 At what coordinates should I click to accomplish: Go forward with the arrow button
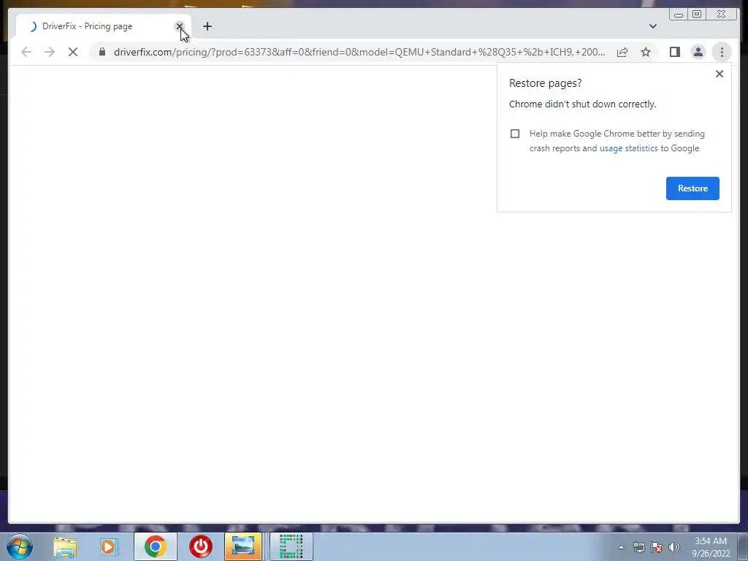pyautogui.click(x=50, y=52)
